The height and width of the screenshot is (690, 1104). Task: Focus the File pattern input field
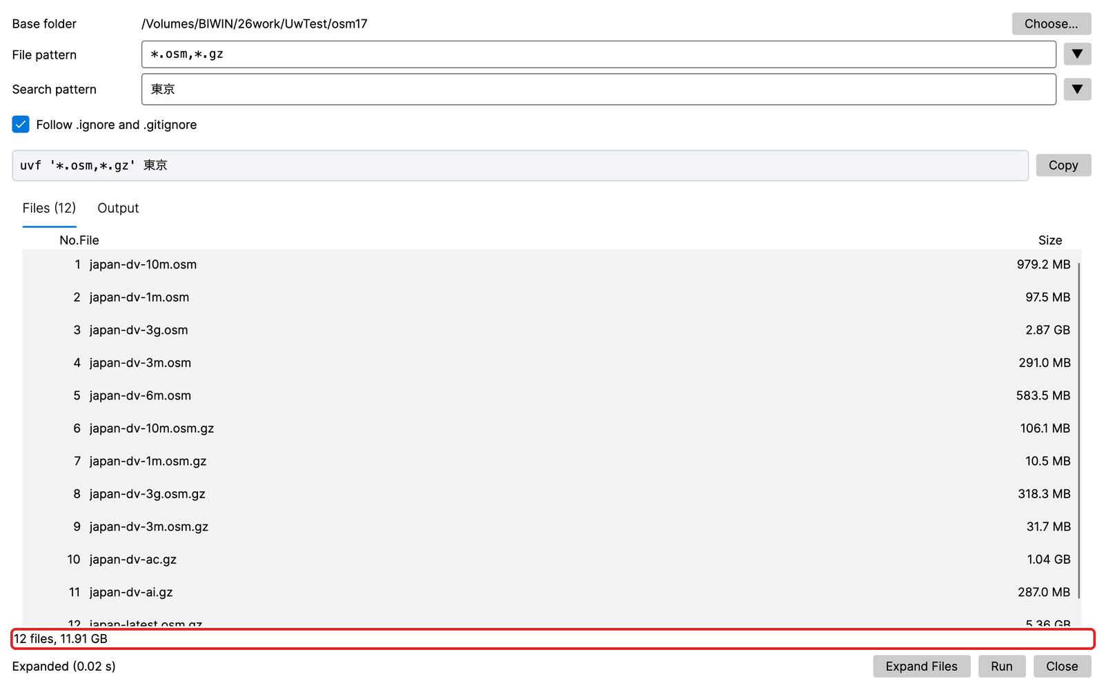598,54
